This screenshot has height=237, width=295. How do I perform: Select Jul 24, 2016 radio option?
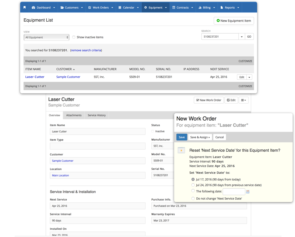click(x=193, y=185)
